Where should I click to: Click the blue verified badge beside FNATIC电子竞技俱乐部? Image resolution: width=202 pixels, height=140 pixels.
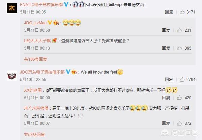pos(66,5)
